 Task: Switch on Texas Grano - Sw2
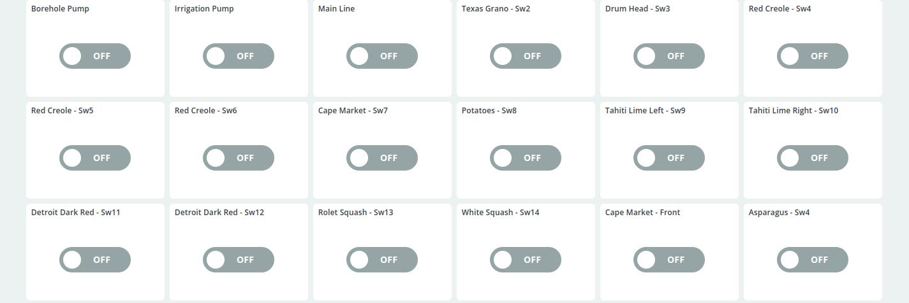pyautogui.click(x=526, y=56)
